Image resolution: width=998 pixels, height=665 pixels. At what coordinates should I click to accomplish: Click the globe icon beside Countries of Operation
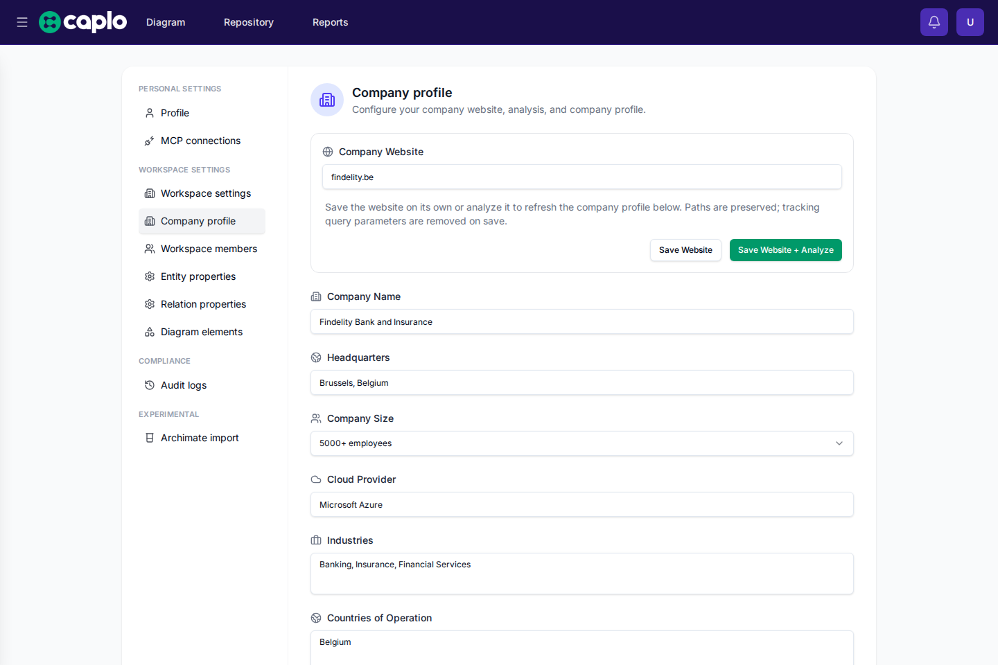(316, 618)
